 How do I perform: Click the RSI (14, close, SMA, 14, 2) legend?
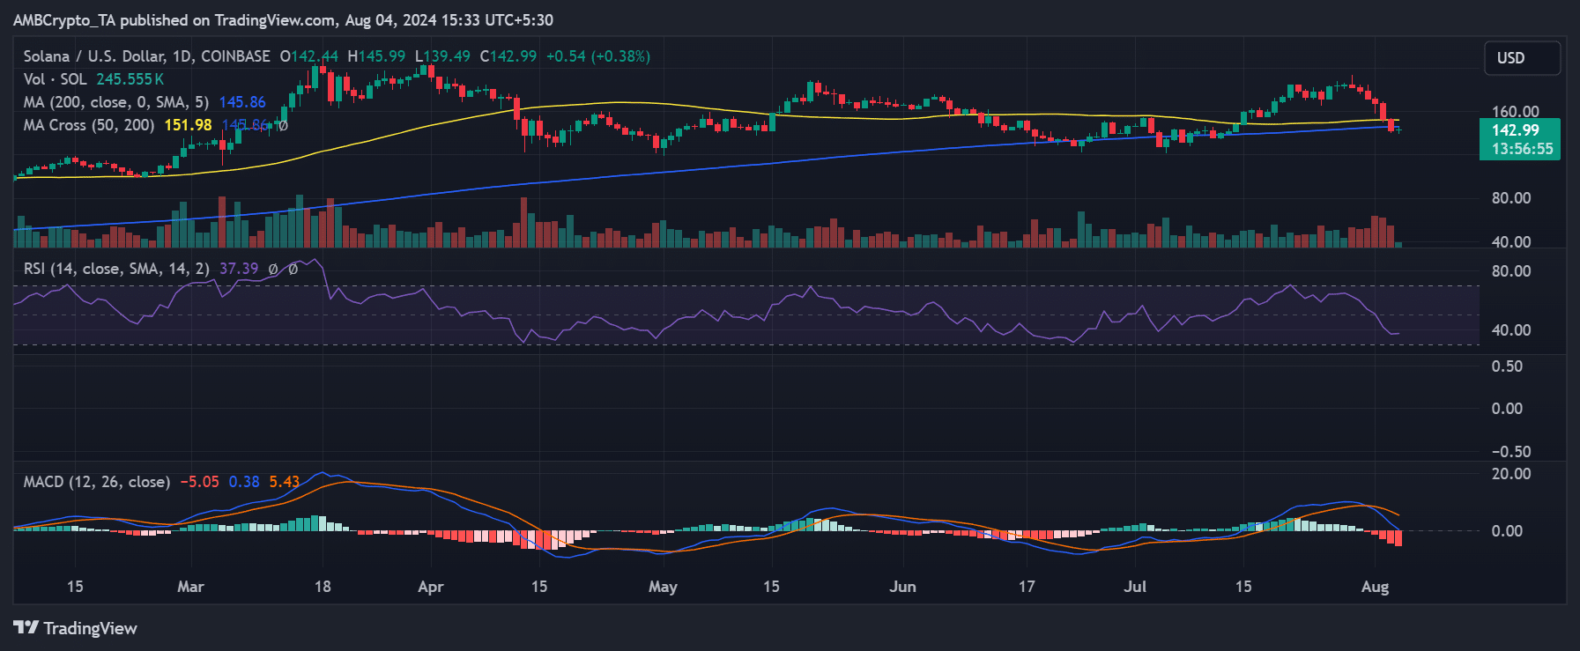tap(116, 269)
